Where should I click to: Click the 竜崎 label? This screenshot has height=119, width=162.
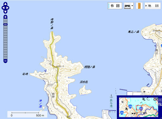[x=25, y=74]
